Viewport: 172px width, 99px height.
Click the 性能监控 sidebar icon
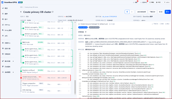(x=3, y=54)
